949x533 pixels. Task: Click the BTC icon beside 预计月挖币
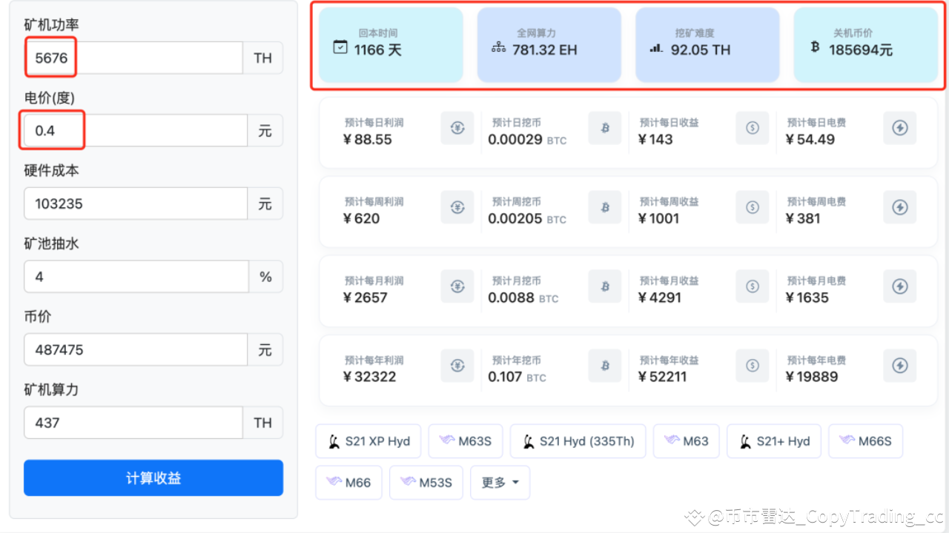[x=604, y=286]
